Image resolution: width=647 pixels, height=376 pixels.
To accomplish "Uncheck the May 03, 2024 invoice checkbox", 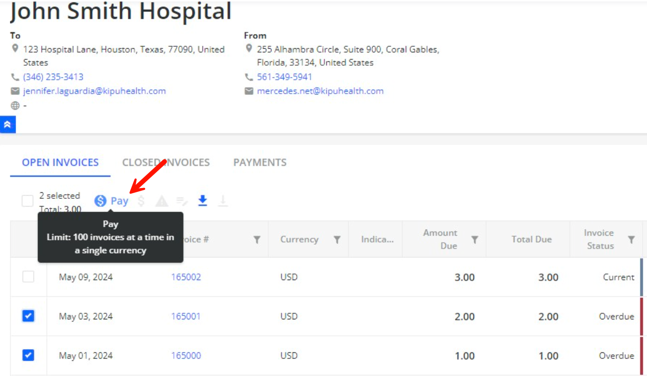I will 28,316.
